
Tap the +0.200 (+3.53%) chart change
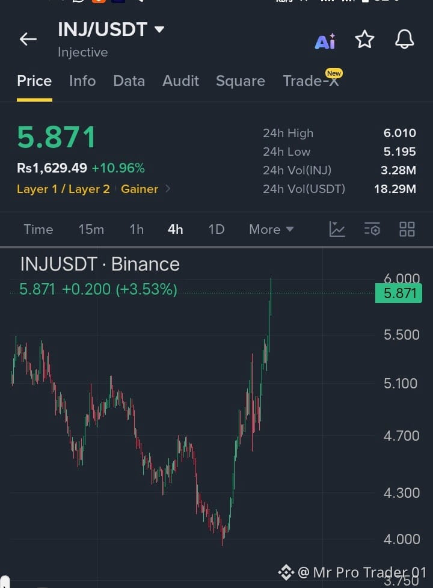[119, 290]
